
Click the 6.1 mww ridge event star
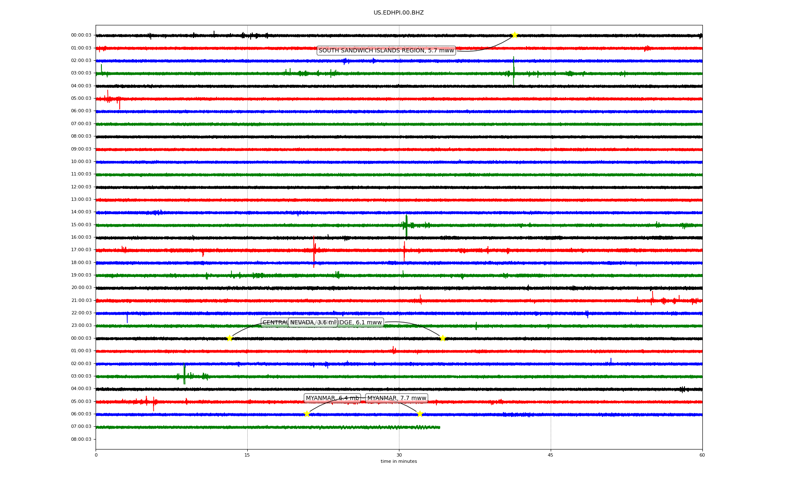tap(443, 338)
